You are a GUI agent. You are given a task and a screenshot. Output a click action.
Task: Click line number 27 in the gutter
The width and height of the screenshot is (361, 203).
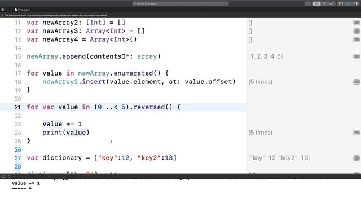point(17,158)
